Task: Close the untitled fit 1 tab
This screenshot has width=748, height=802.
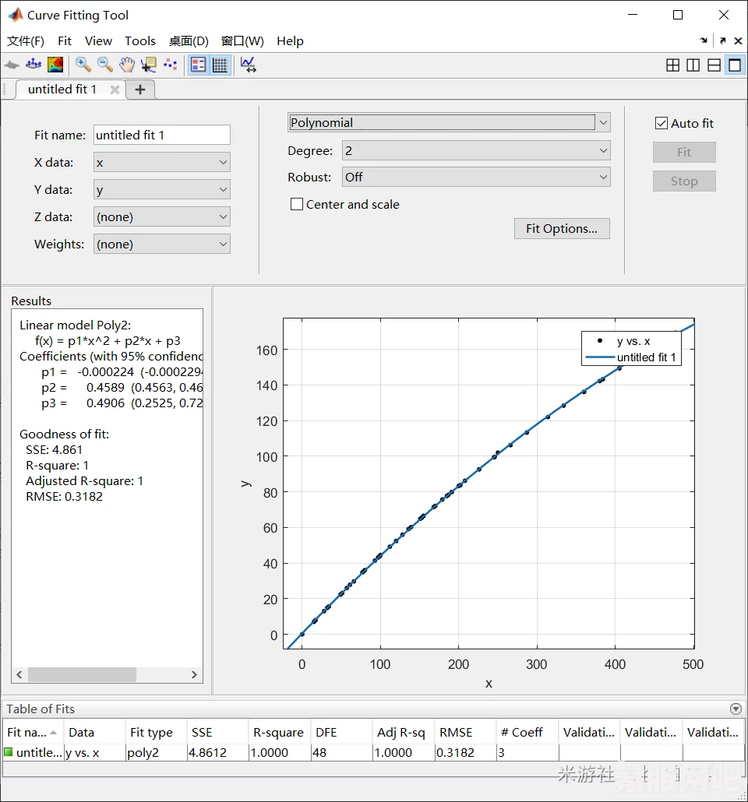Action: pyautogui.click(x=115, y=90)
